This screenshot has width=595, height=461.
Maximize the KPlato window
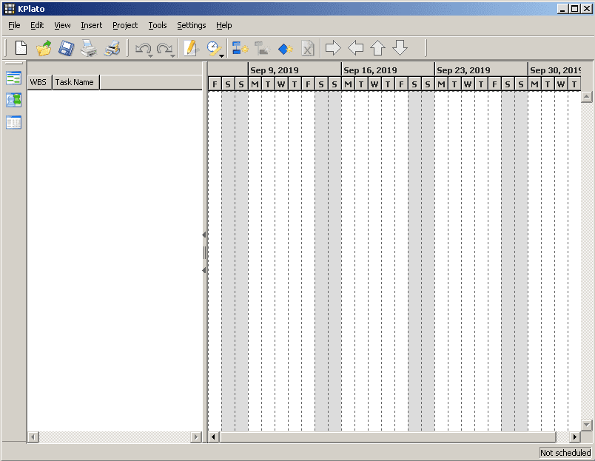575,9
